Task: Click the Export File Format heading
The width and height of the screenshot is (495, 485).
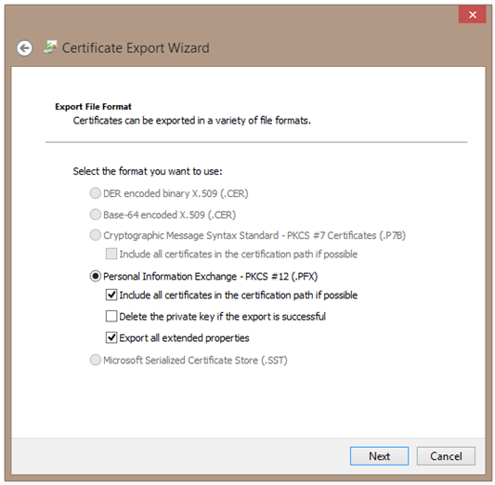Action: click(x=93, y=107)
